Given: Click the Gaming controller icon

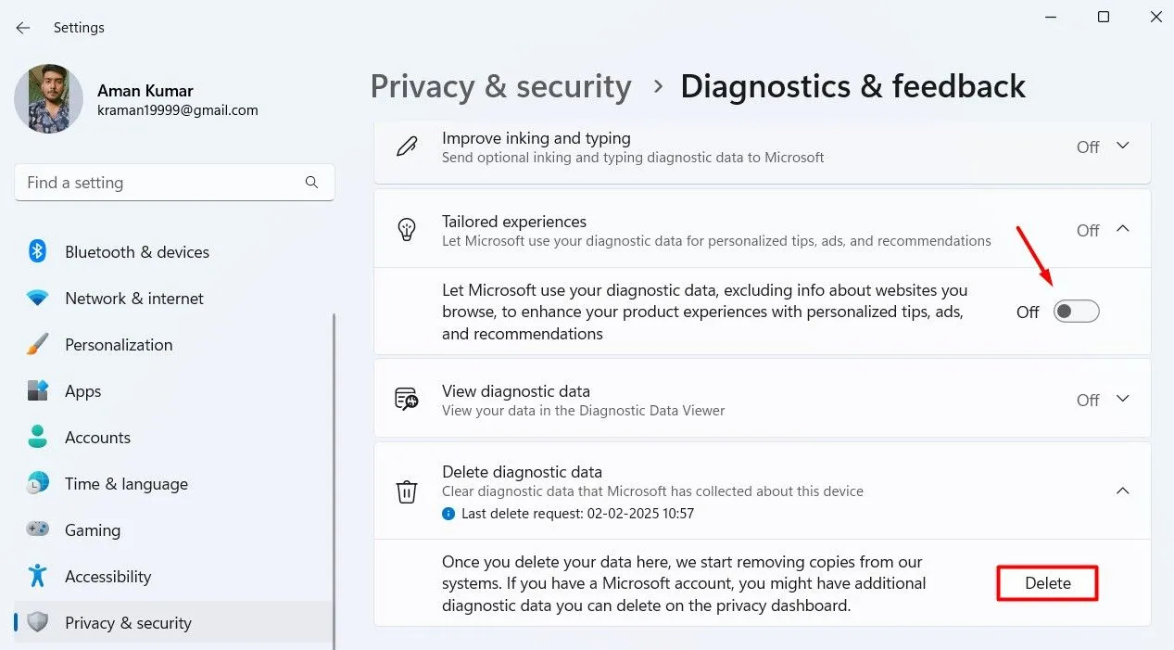Looking at the screenshot, I should click(x=37, y=529).
